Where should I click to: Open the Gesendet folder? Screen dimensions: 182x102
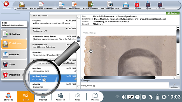pos(14,54)
